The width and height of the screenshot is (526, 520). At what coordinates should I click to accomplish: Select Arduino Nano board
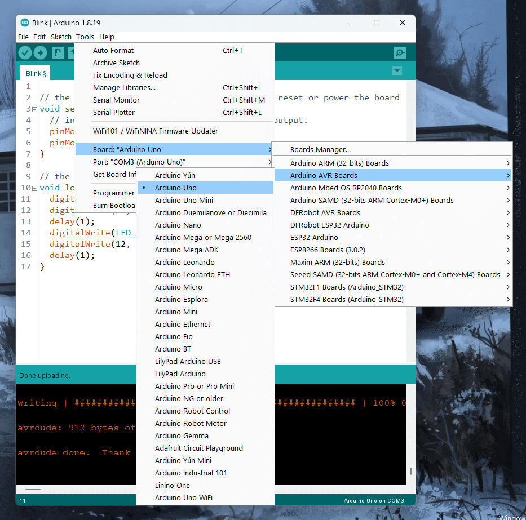point(205,225)
